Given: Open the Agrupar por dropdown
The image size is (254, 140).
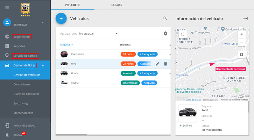Looking at the screenshot, I should pyautogui.click(x=99, y=34).
